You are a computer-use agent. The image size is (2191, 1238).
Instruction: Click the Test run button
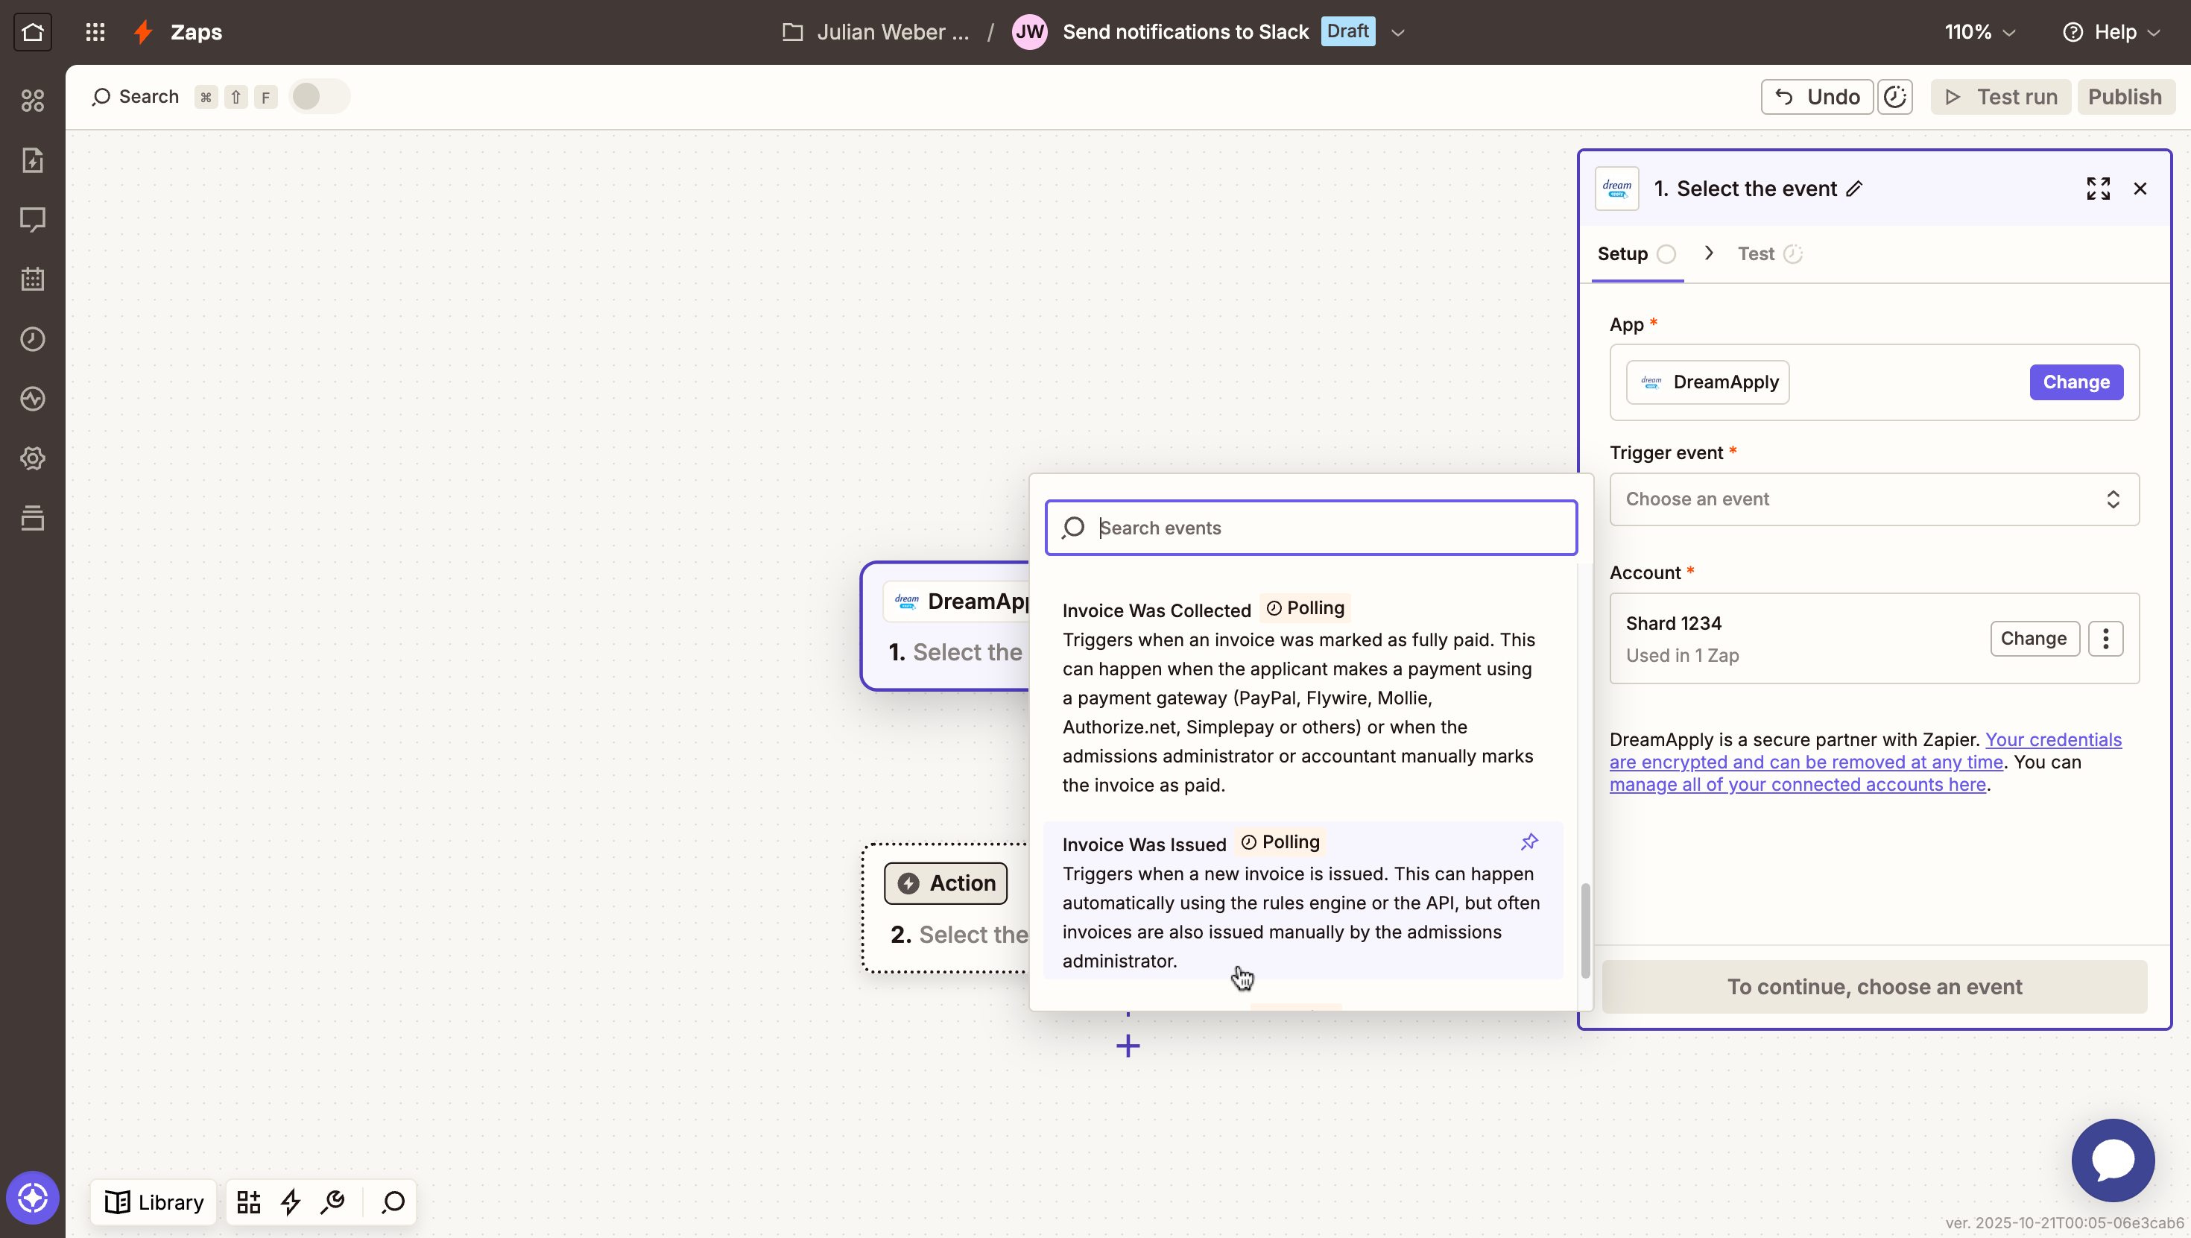coord(2000,97)
